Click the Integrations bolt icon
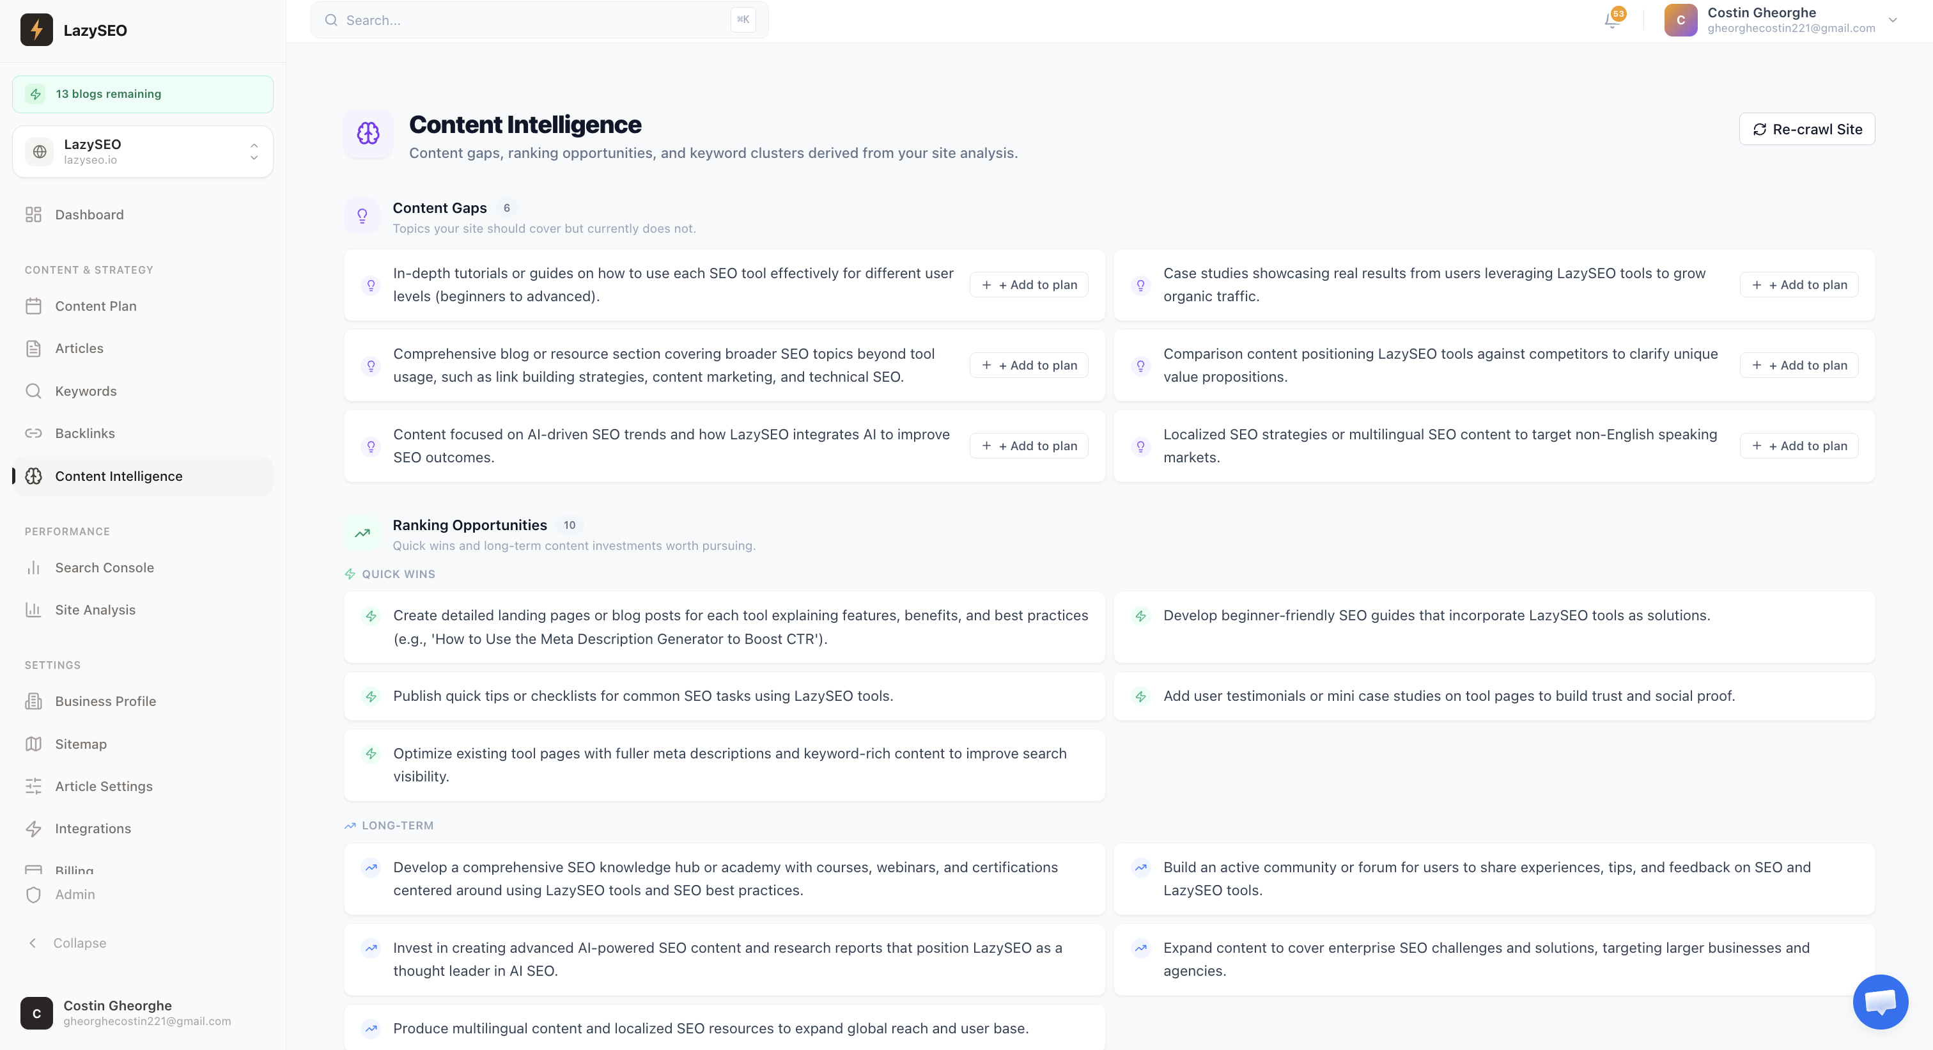This screenshot has height=1050, width=1933. point(33,829)
